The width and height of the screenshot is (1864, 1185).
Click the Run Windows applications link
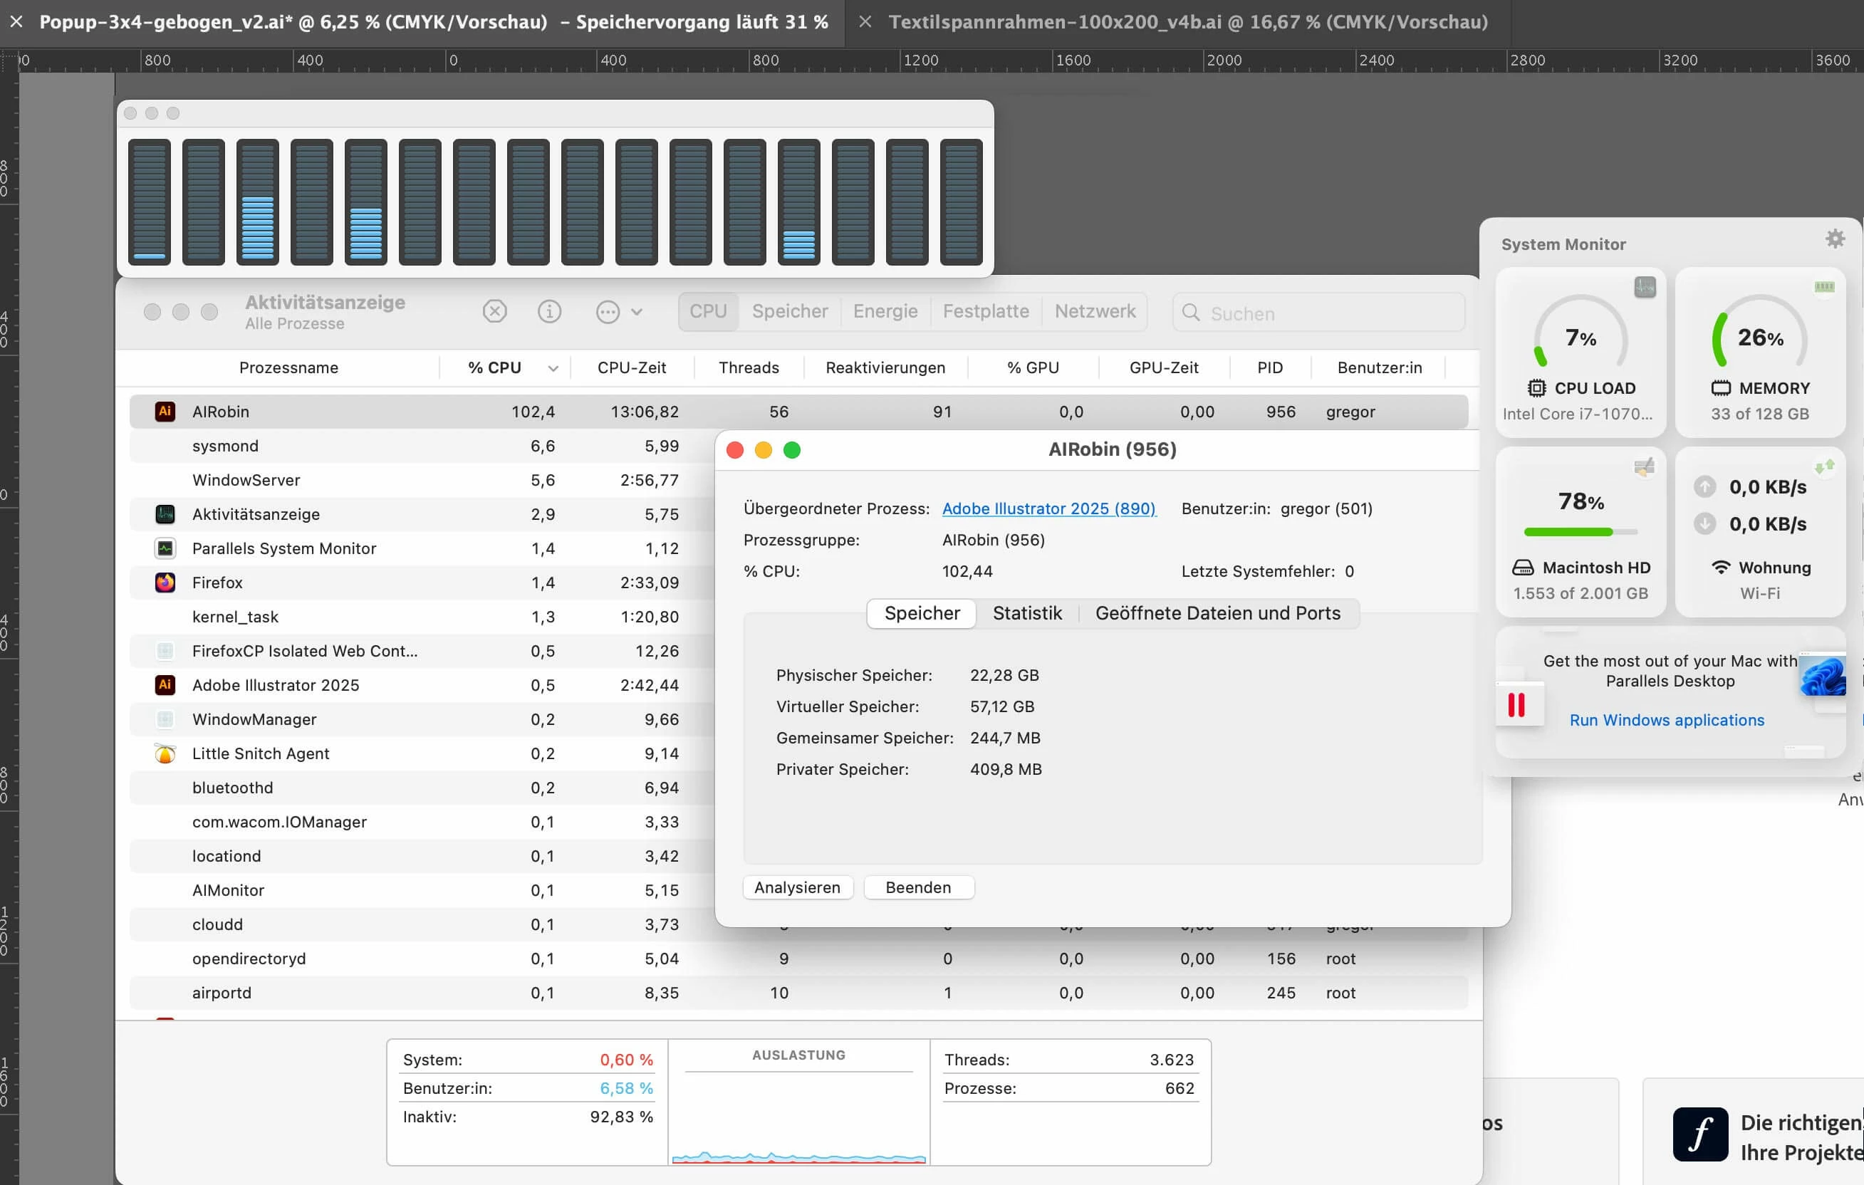pos(1666,721)
